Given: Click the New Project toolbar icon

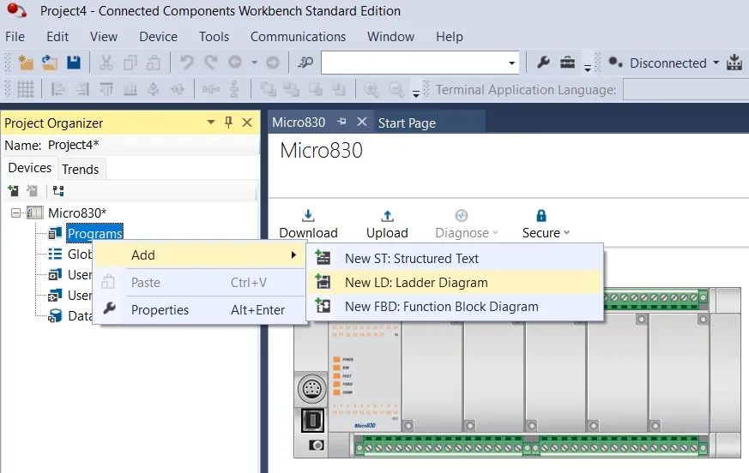Looking at the screenshot, I should tap(26, 63).
